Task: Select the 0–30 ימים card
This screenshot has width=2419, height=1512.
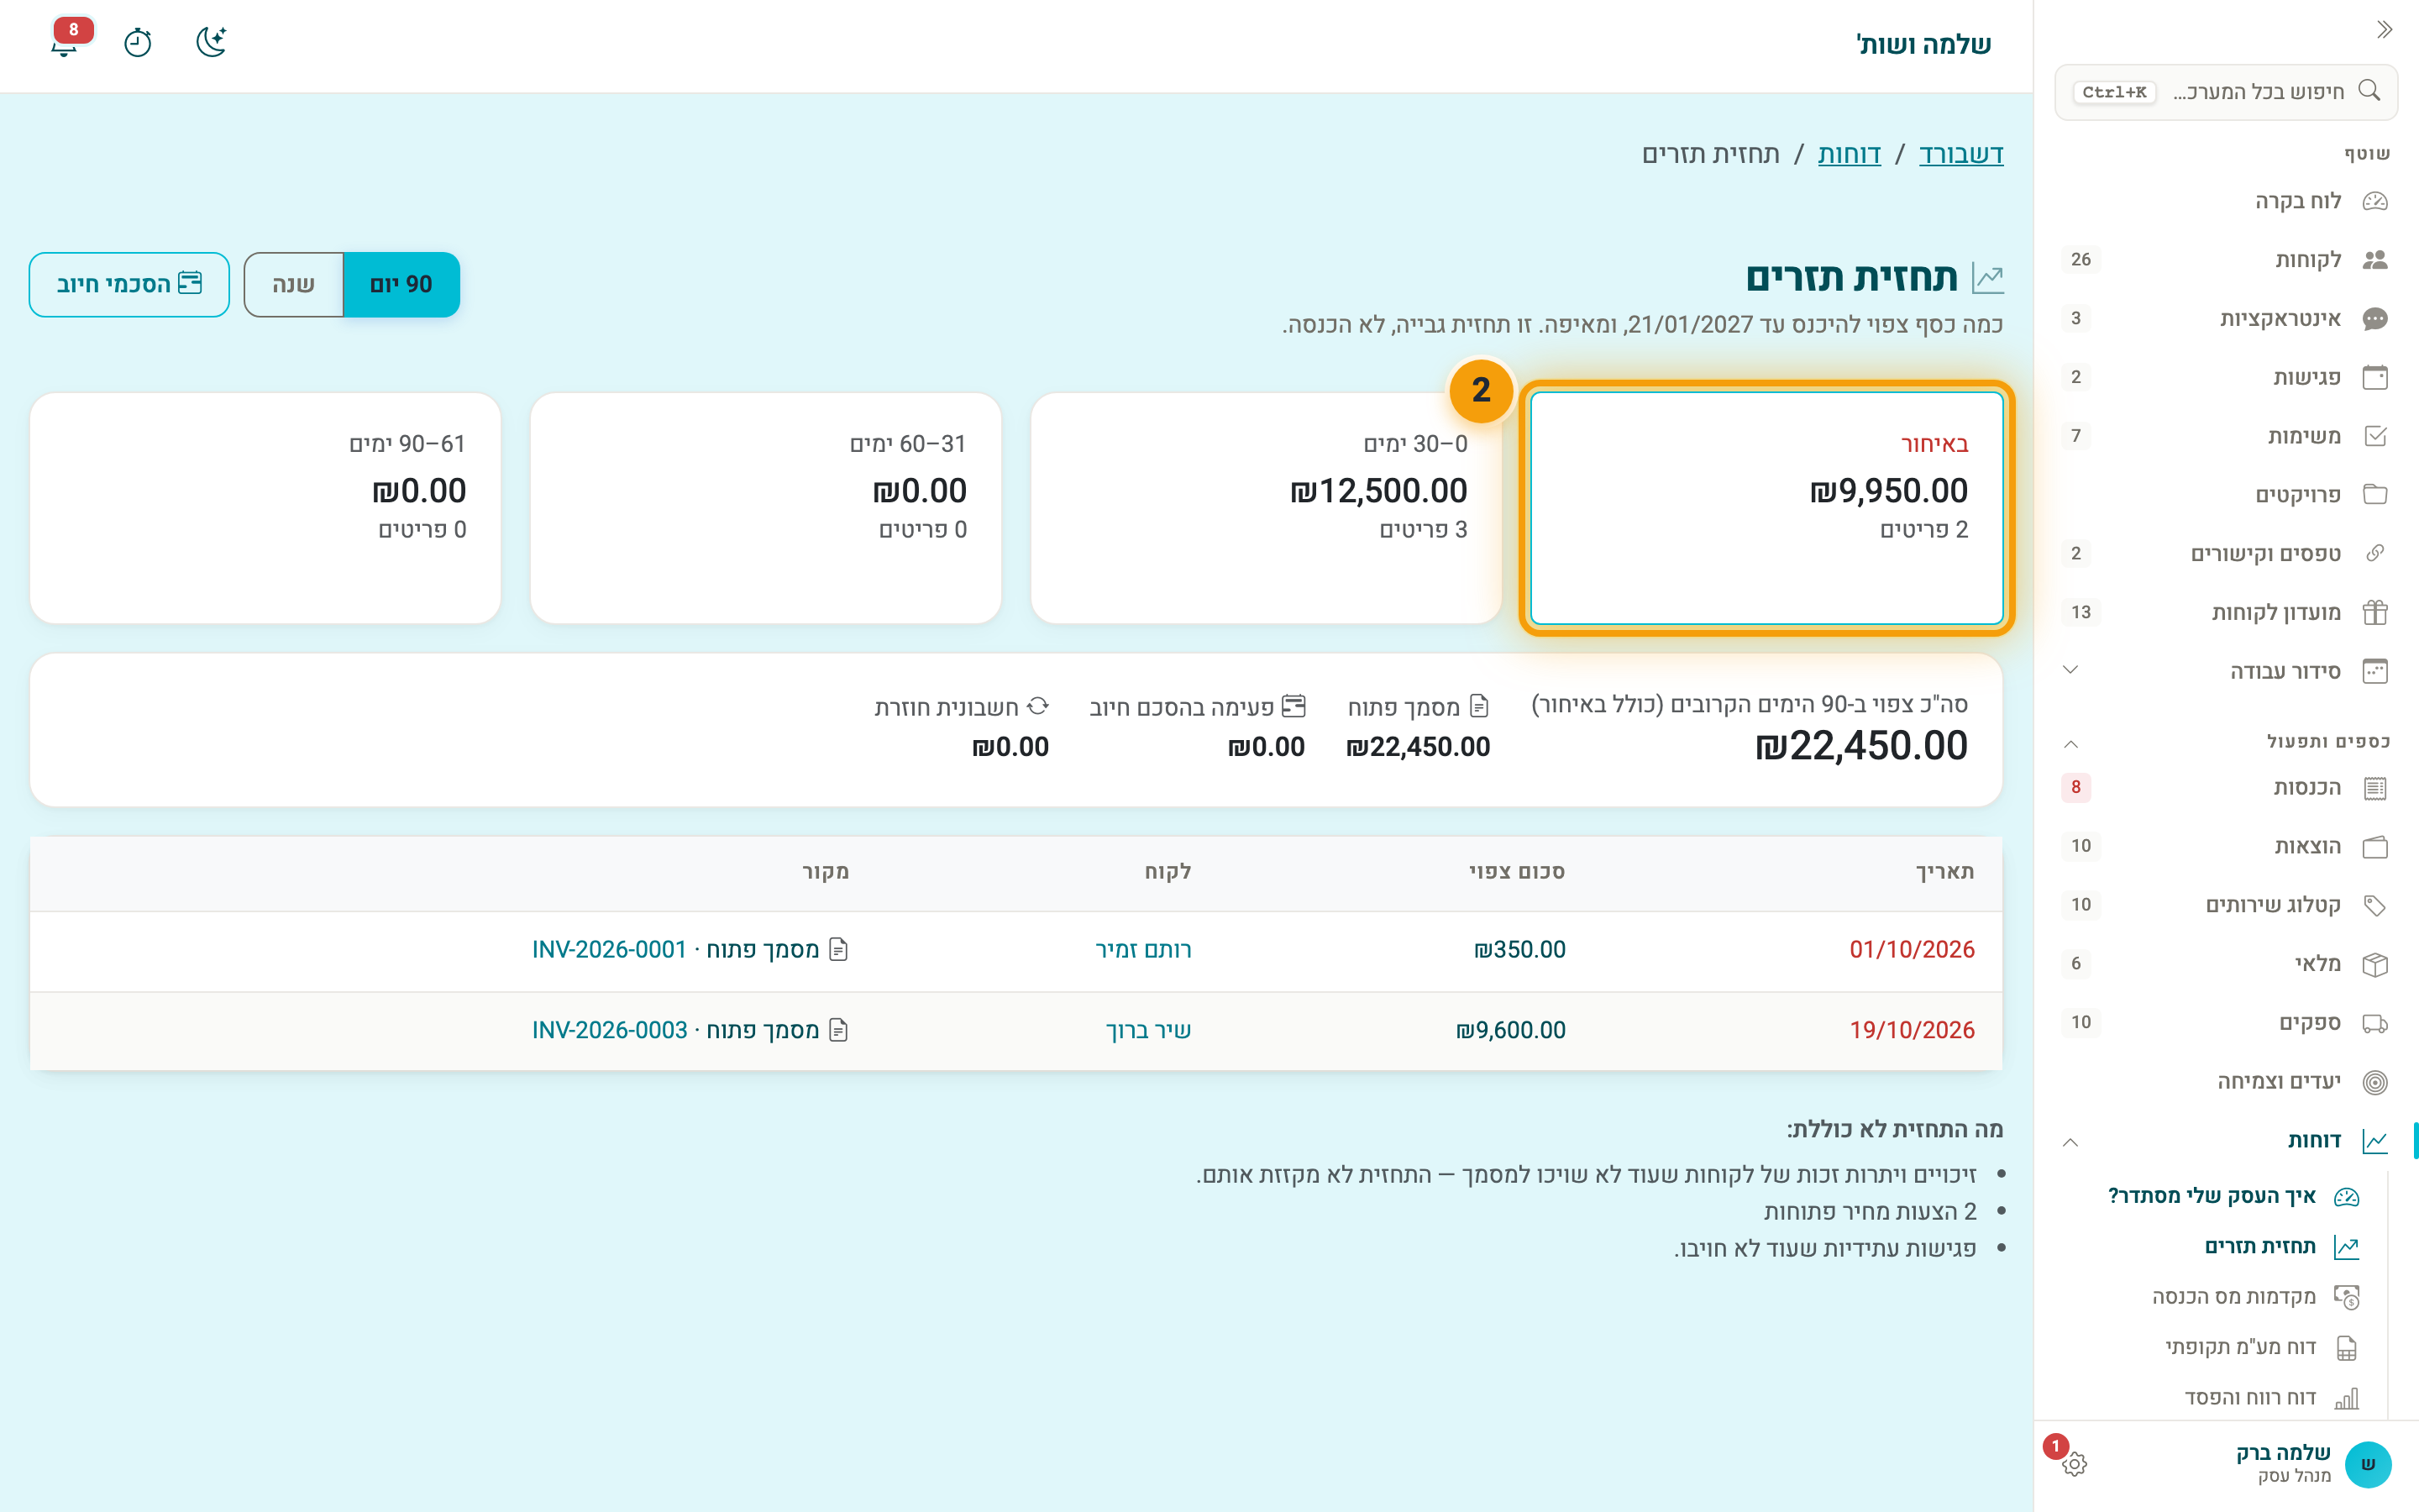Action: [x=1266, y=508]
